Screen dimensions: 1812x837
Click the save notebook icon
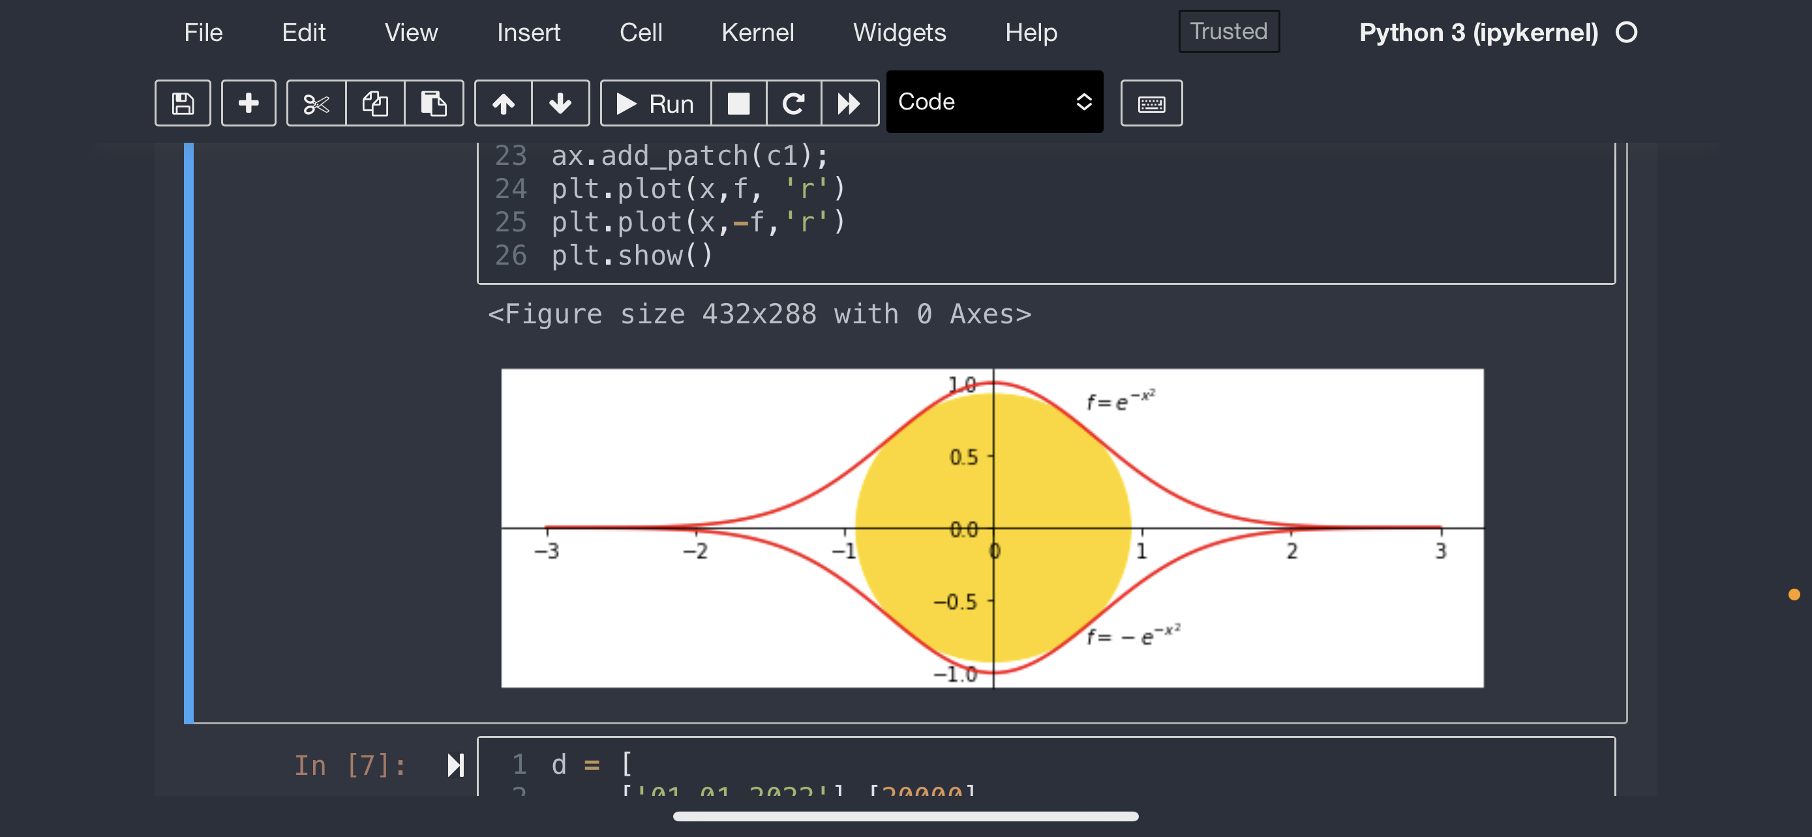pos(182,103)
